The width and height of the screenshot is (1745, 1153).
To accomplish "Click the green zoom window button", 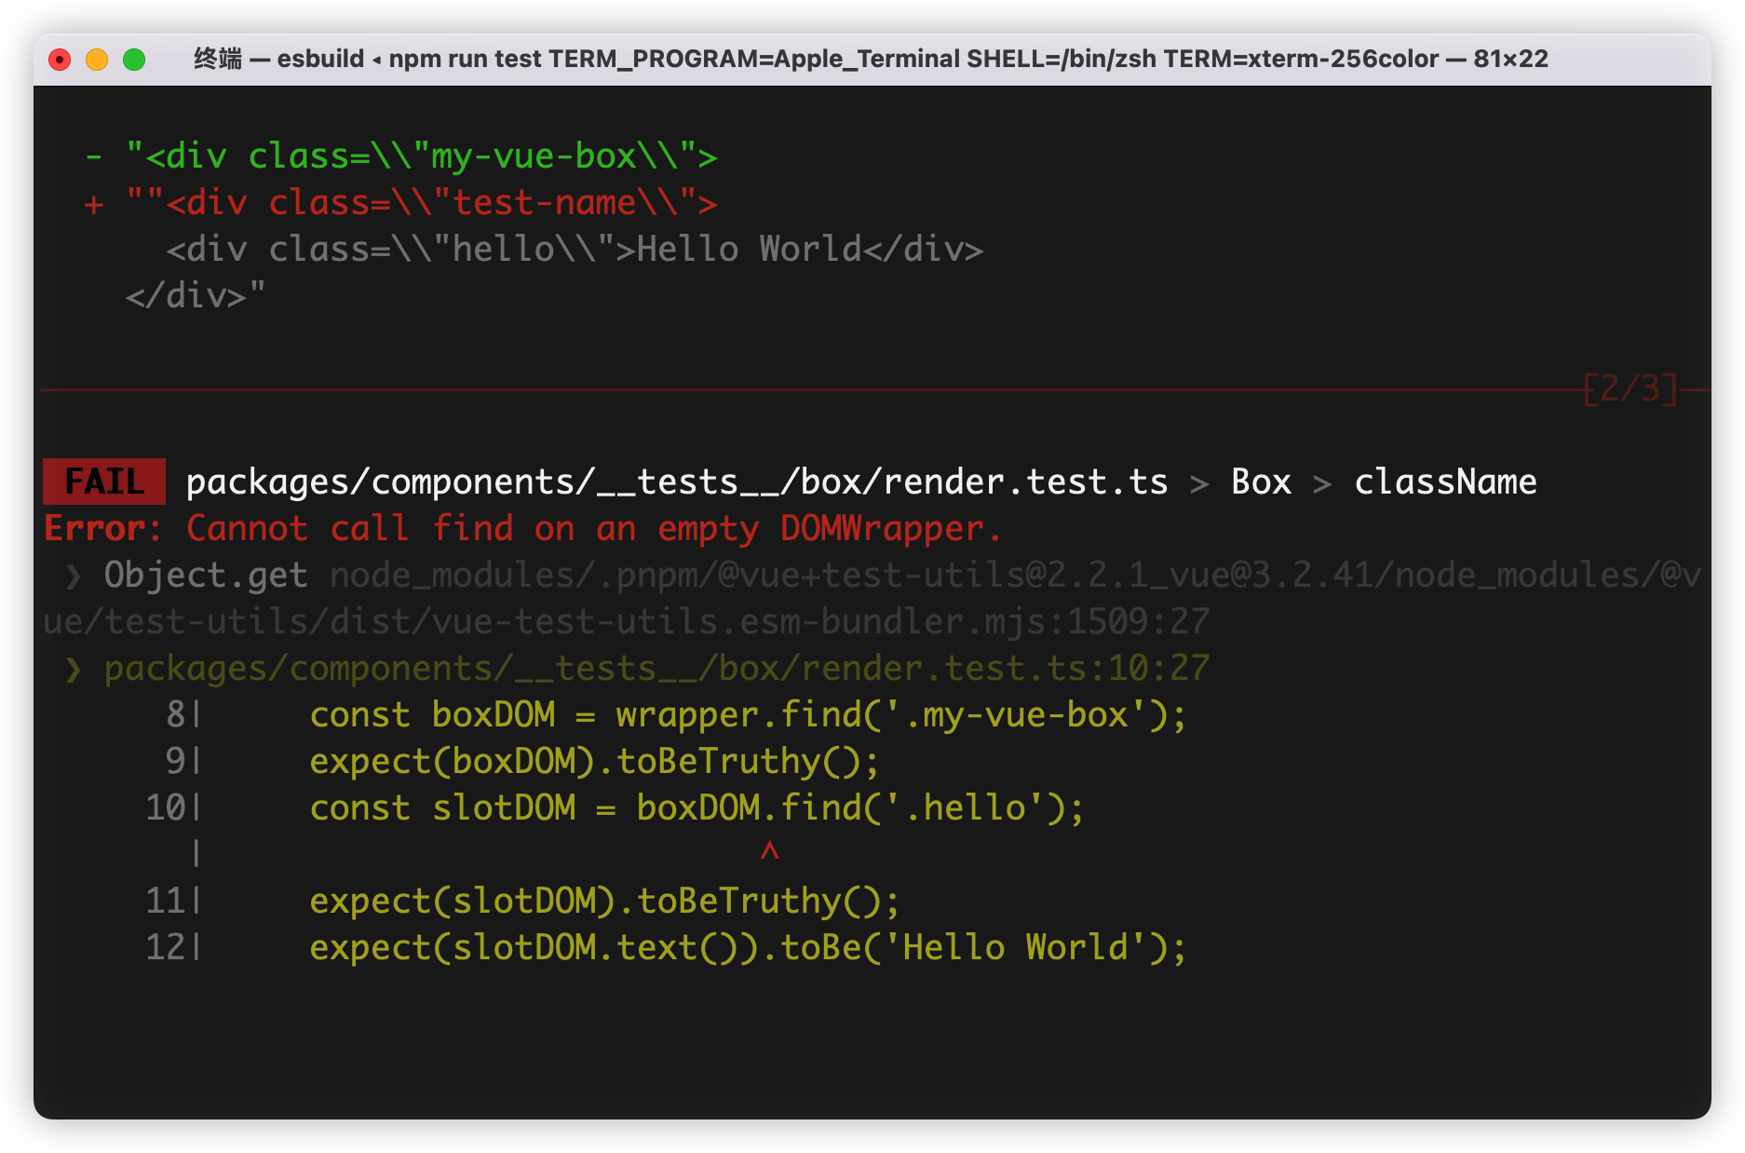I will pos(134,60).
